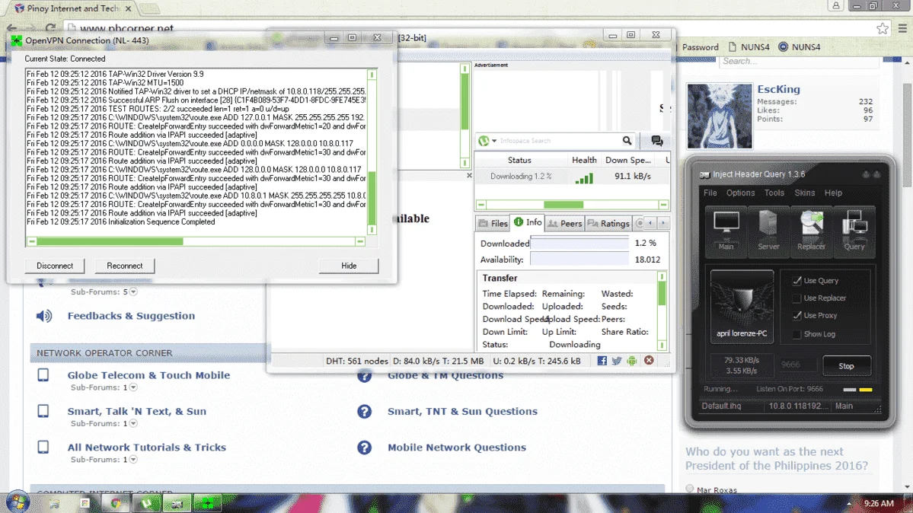Reload the page in Chrome
The image size is (913, 513).
click(x=51, y=28)
